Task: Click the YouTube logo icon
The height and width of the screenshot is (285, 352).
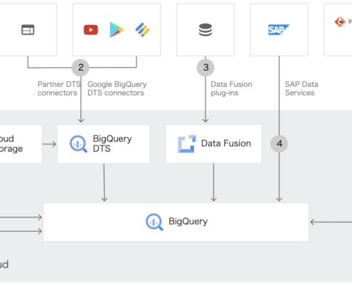Action: coord(91,30)
